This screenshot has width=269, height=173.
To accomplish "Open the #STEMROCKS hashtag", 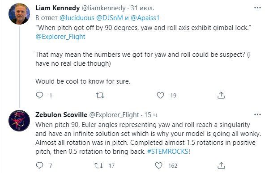I will 168,152.
